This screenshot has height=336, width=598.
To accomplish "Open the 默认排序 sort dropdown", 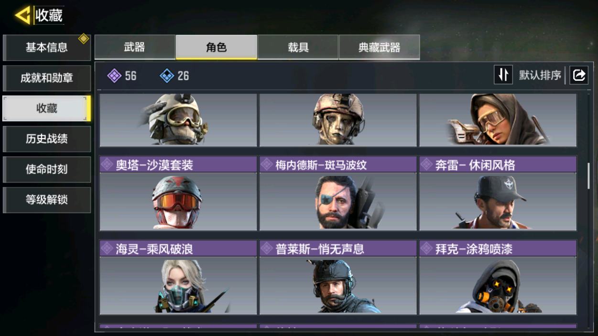I will point(540,75).
